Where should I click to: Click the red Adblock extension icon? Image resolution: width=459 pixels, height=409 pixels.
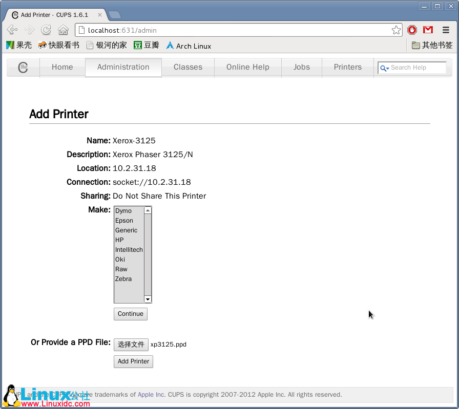[x=412, y=30]
